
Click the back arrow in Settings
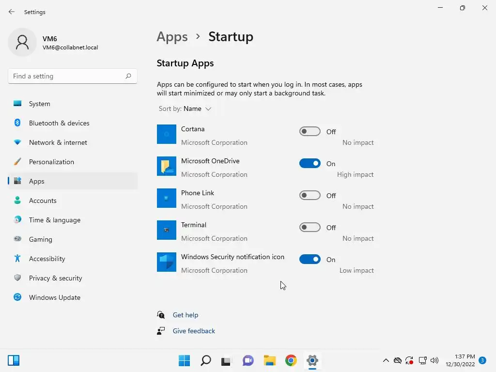[x=12, y=12]
